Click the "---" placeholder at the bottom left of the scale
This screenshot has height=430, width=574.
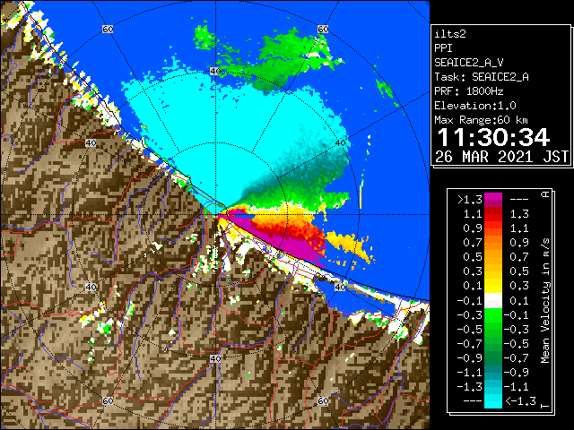point(473,400)
